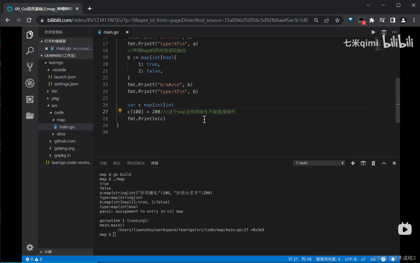
Task: Run code with the play triangle icon
Action: click(373, 32)
